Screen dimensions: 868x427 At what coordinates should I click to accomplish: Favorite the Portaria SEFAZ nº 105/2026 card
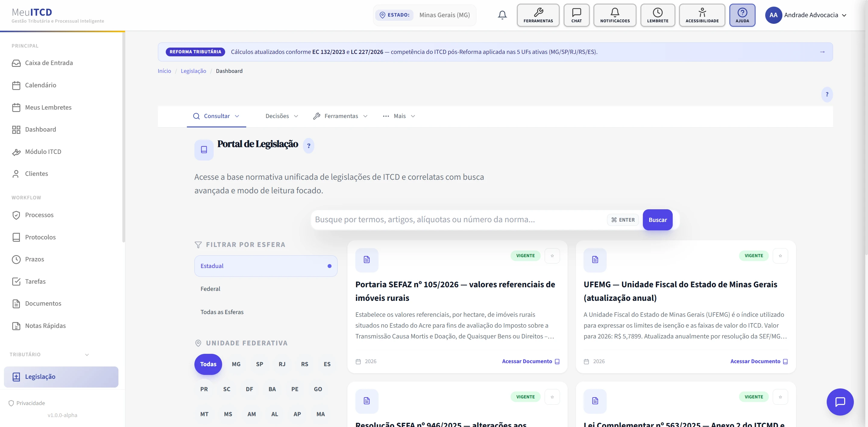click(552, 256)
